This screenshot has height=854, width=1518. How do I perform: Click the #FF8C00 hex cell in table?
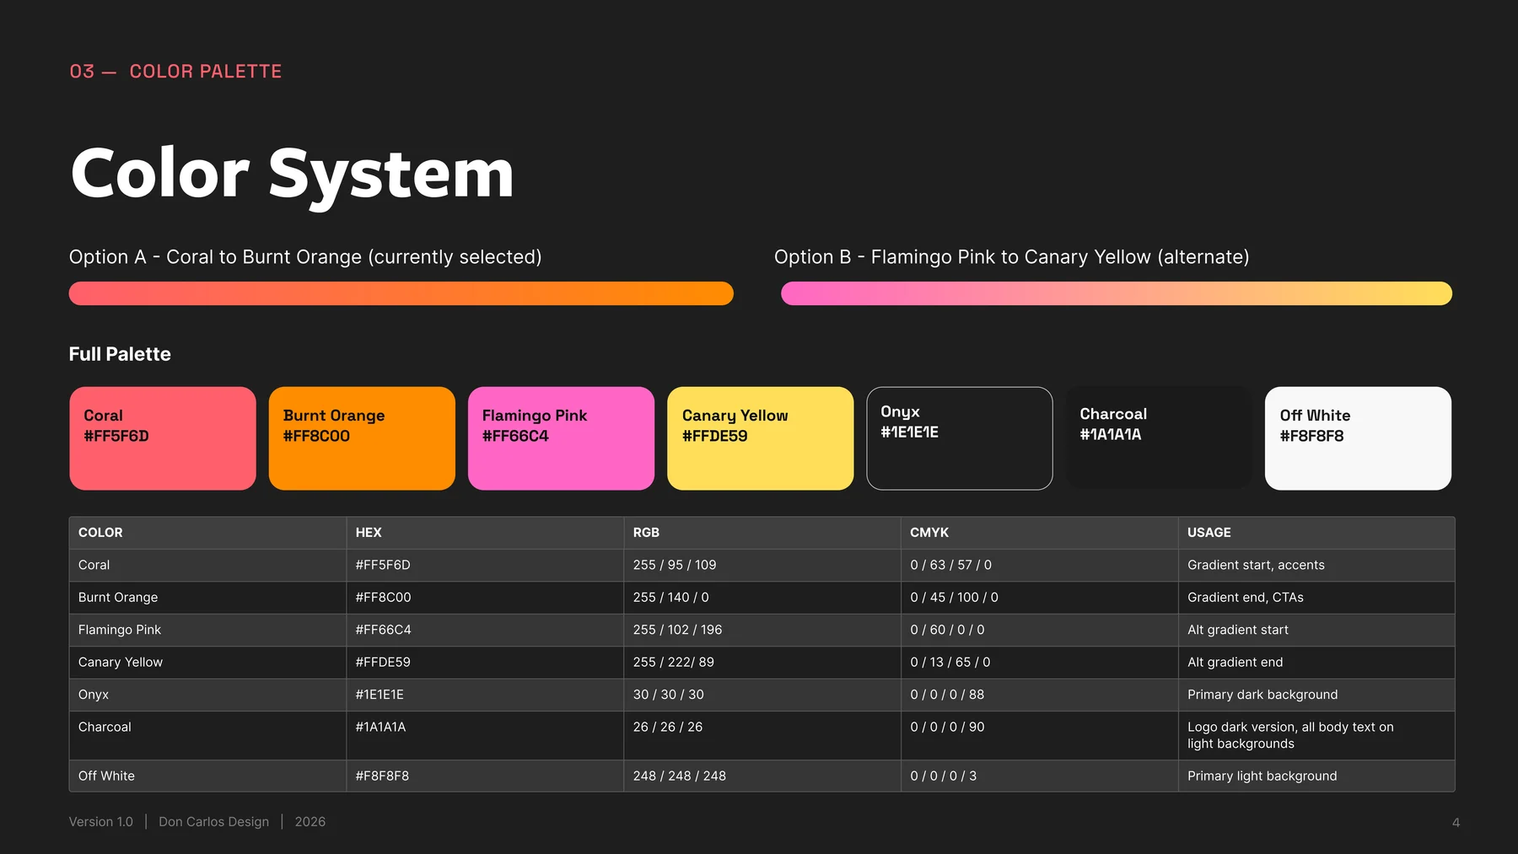click(485, 598)
